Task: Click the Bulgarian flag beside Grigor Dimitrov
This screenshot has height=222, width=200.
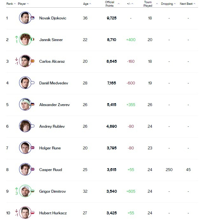Action: [x=32, y=191]
